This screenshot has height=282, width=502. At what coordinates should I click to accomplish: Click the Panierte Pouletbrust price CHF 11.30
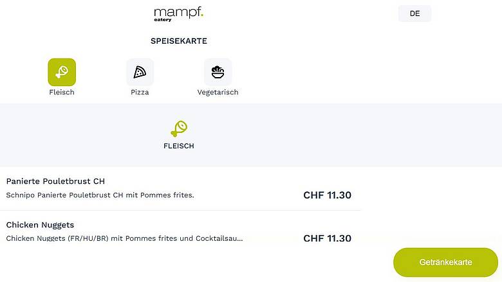327,195
